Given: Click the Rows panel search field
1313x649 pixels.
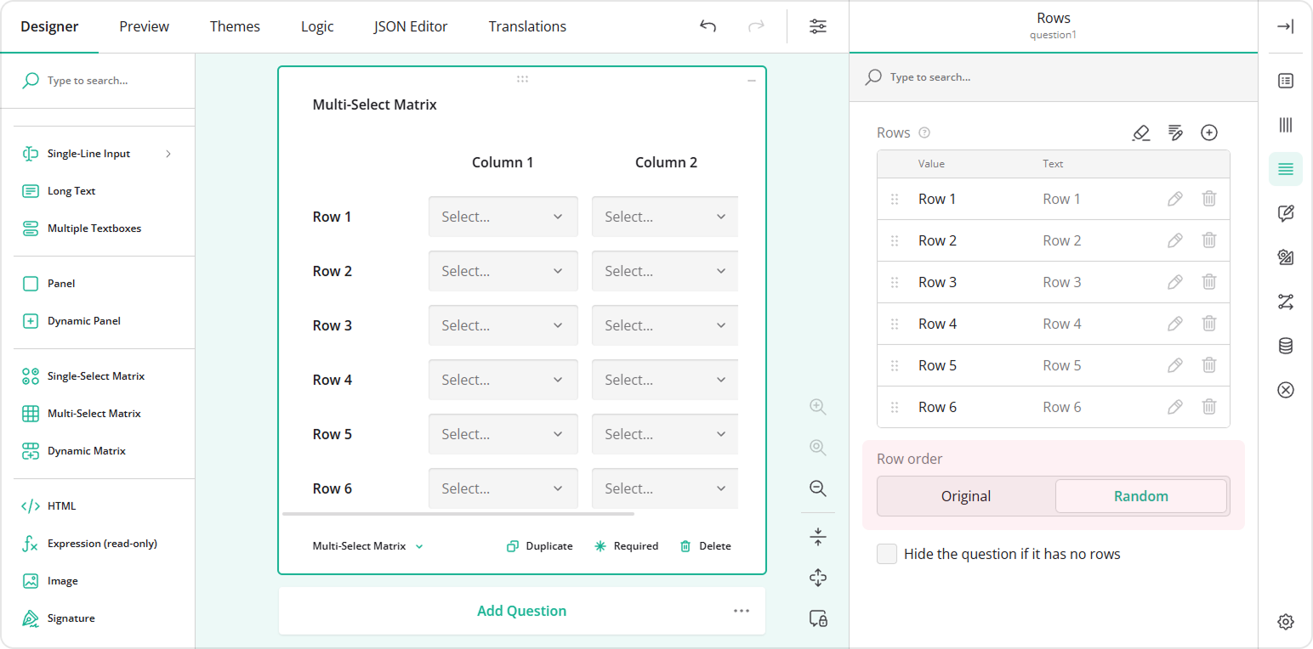Looking at the screenshot, I should click(978, 76).
